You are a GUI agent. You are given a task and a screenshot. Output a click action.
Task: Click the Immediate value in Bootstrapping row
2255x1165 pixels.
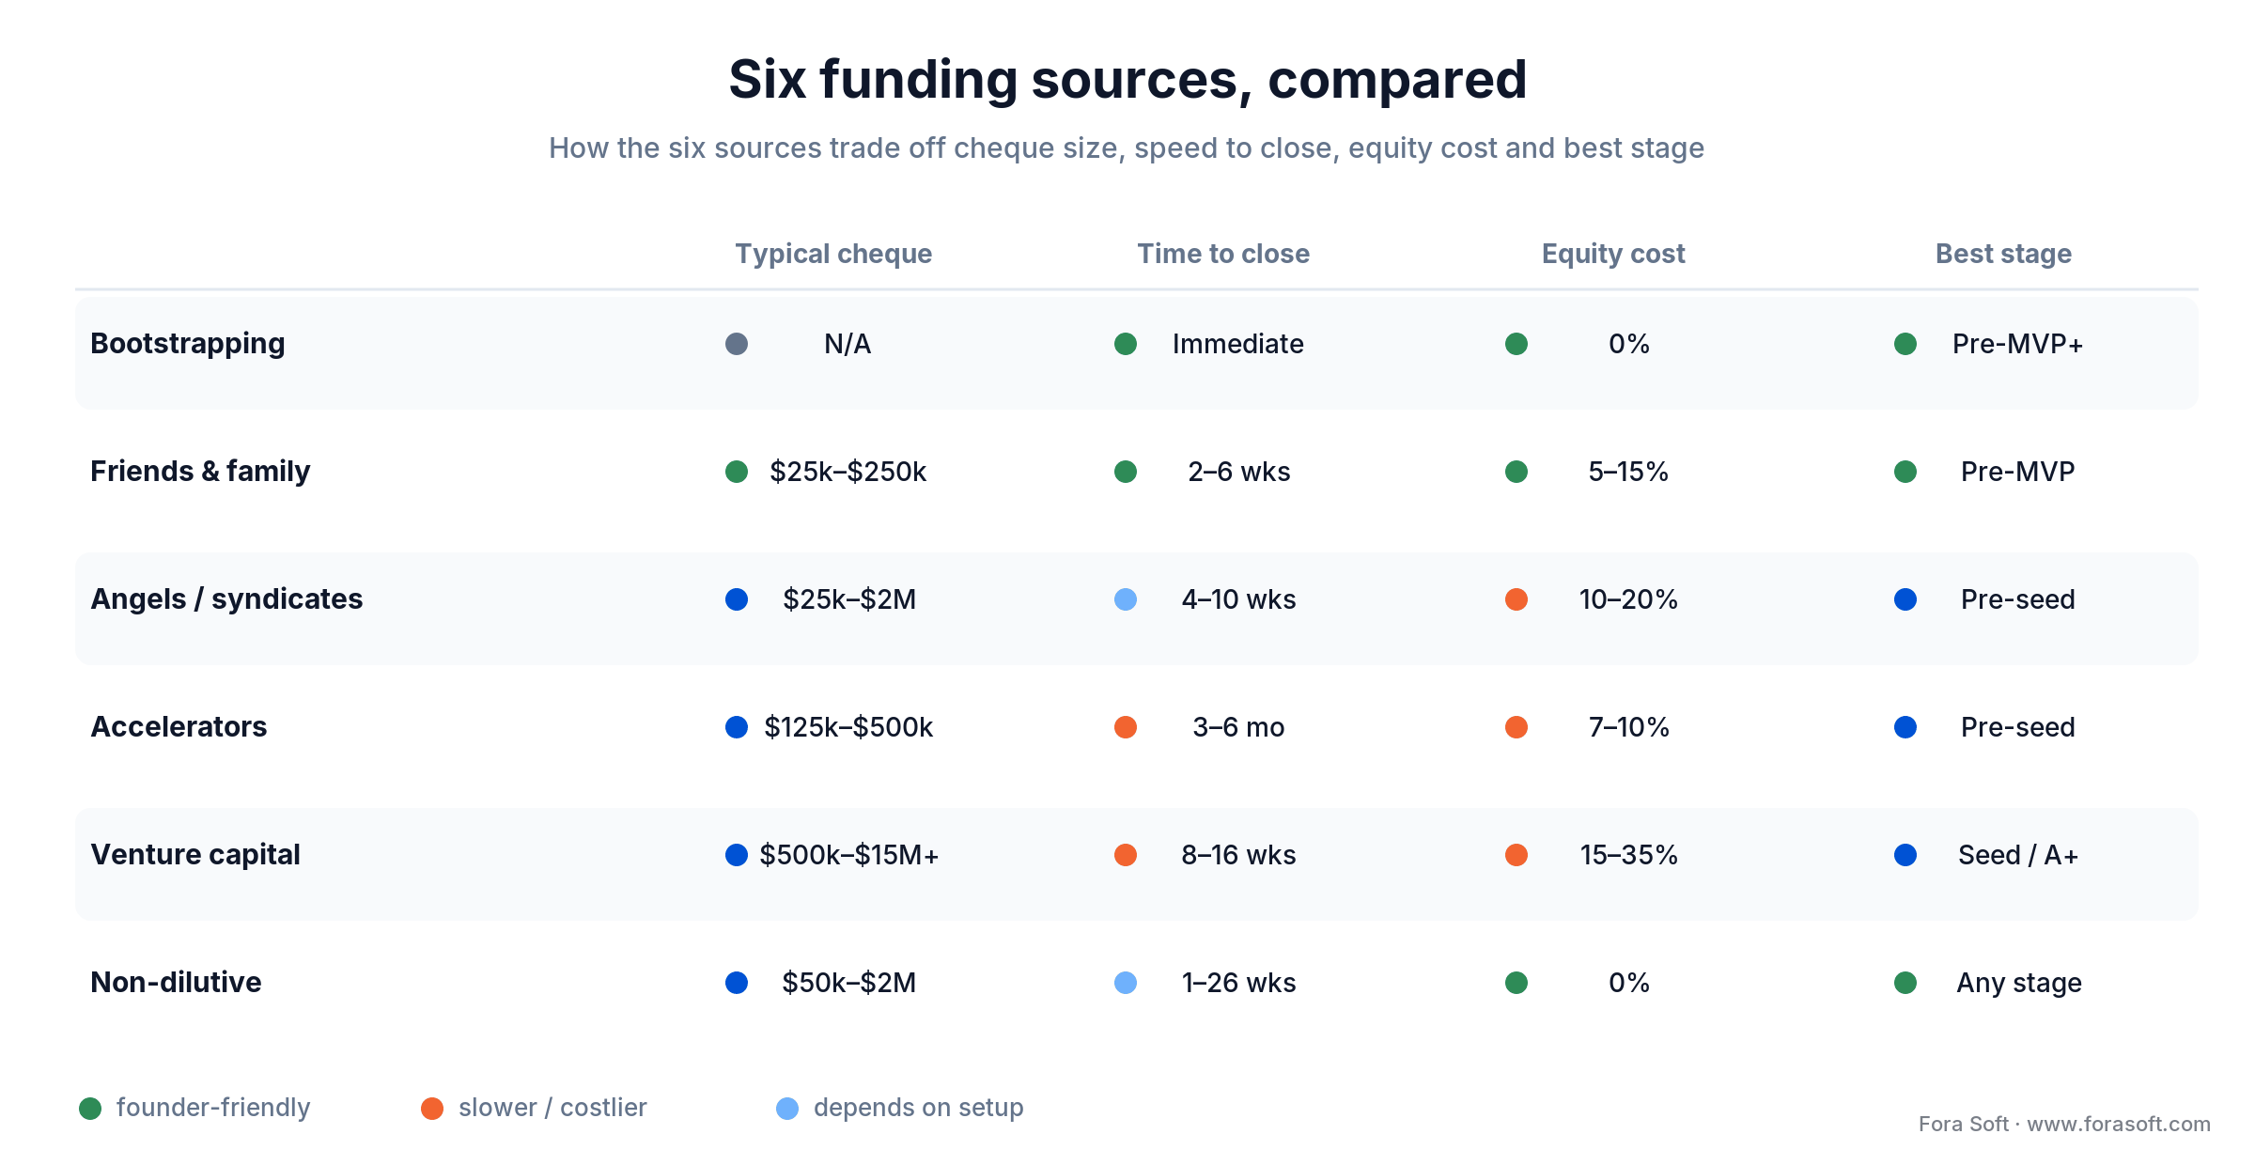tap(1238, 344)
